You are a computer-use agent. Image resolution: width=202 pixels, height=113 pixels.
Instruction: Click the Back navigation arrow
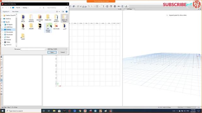point(3,8)
